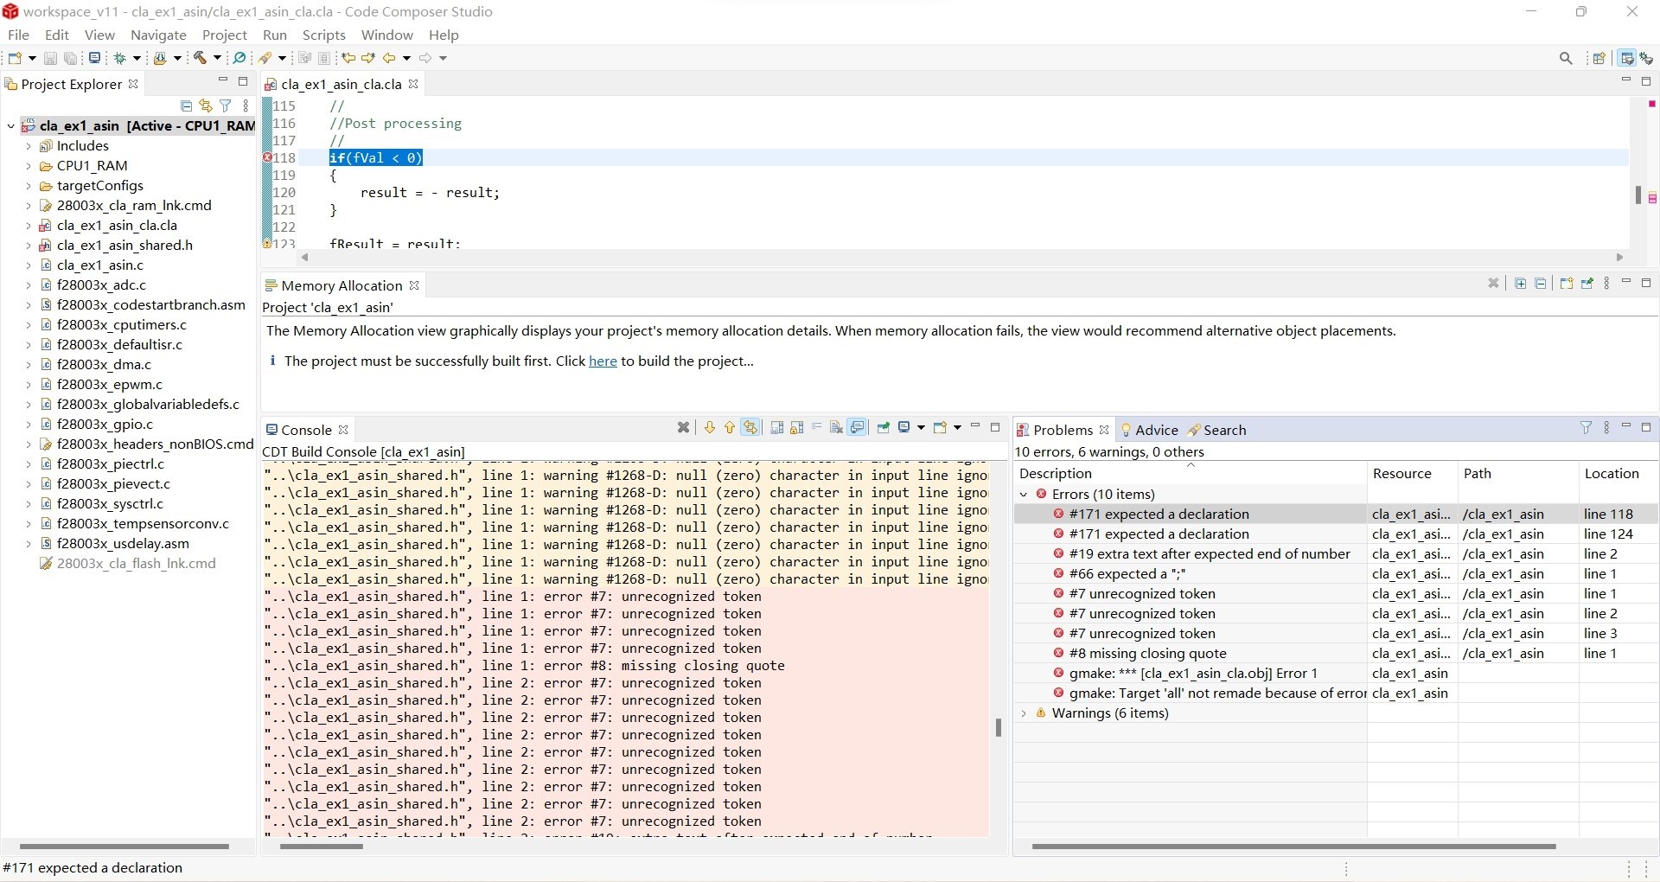Screen dimensions: 1660x882
Task: Open the Scripts menu
Action: [x=324, y=35]
